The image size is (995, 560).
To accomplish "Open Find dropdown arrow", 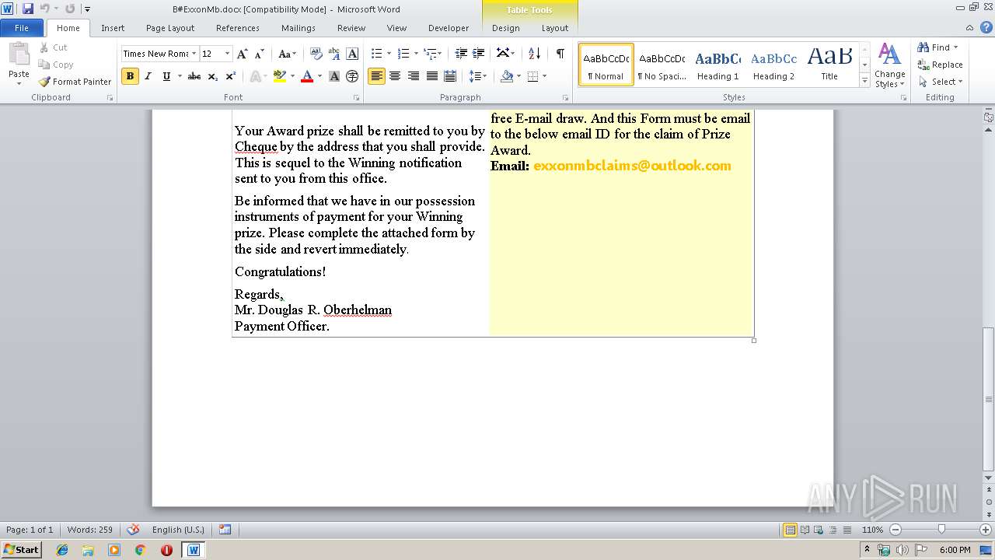I will (x=955, y=47).
